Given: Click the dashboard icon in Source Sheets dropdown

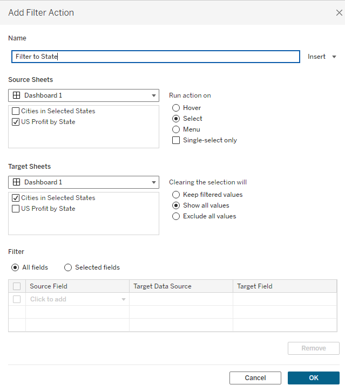Looking at the screenshot, I should click(x=17, y=95).
